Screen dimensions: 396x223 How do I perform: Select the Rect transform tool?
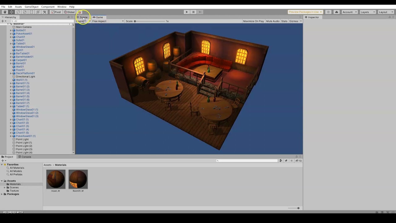(x=31, y=12)
